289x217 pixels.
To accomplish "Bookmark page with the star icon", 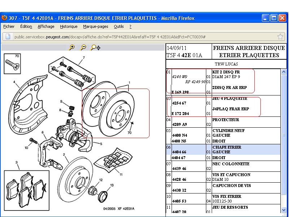I will (x=280, y=37).
